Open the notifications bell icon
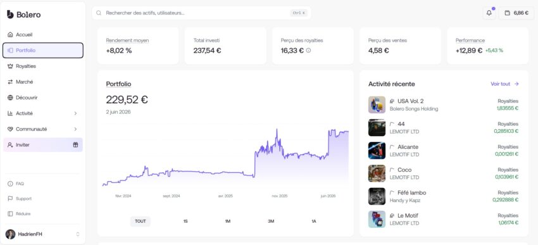Viewport: 538px width, 245px height. 489,13
